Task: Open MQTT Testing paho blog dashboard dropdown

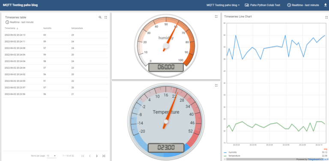Action: pyautogui.click(x=223, y=5)
